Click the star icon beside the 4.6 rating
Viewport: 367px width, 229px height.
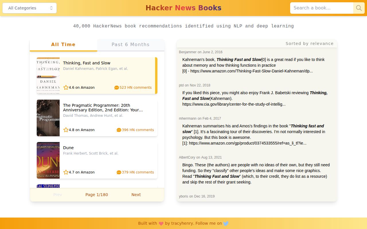pyautogui.click(x=66, y=88)
